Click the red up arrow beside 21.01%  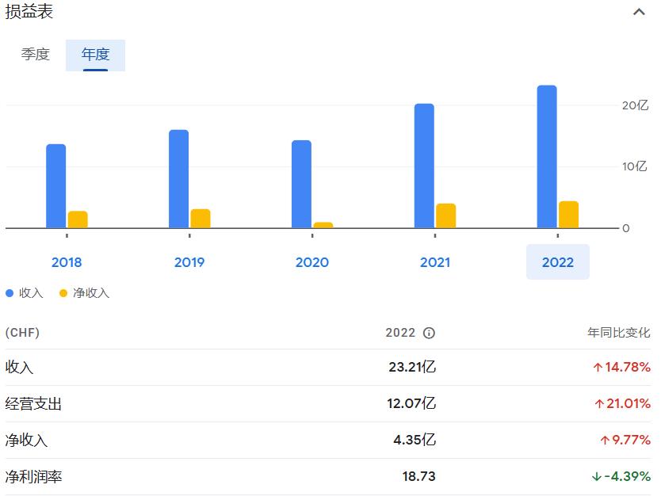tap(599, 404)
